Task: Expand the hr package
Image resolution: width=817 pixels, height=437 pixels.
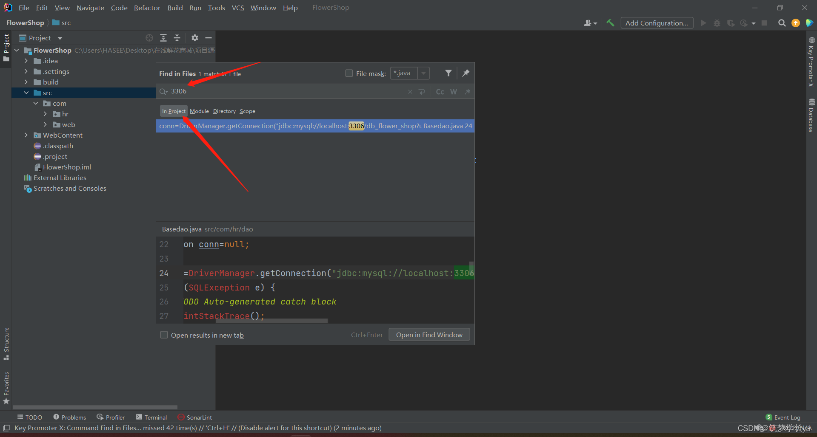Action: tap(45, 114)
